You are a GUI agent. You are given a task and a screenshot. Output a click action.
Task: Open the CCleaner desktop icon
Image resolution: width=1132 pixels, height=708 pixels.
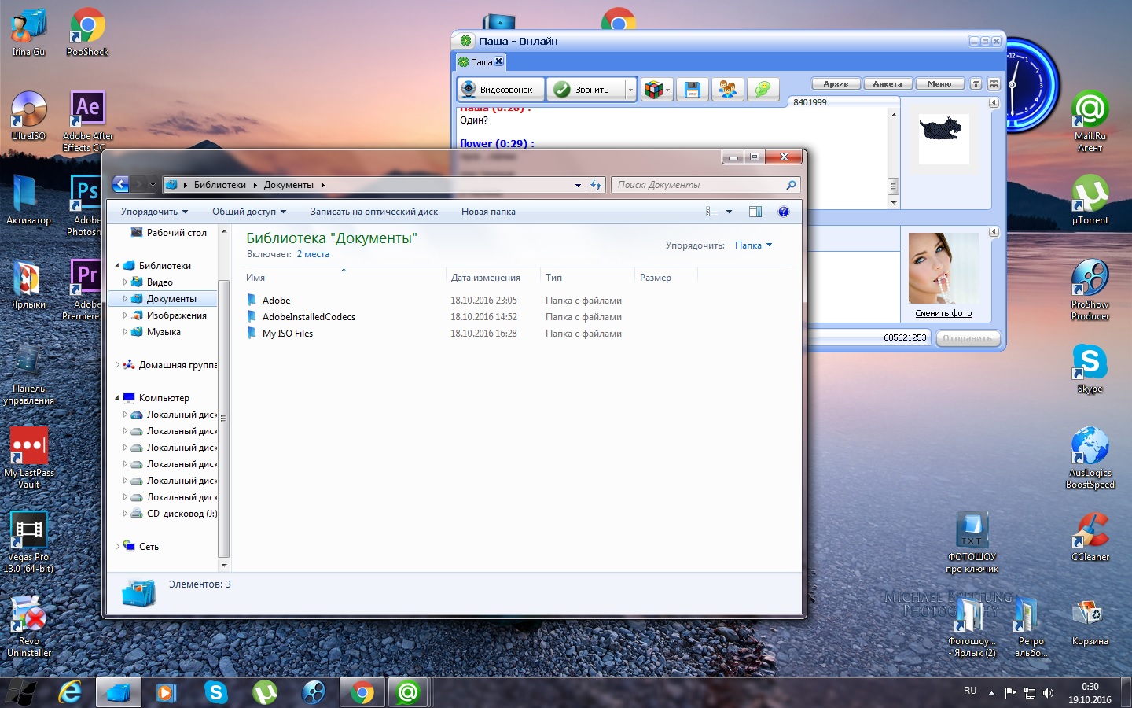click(x=1090, y=537)
